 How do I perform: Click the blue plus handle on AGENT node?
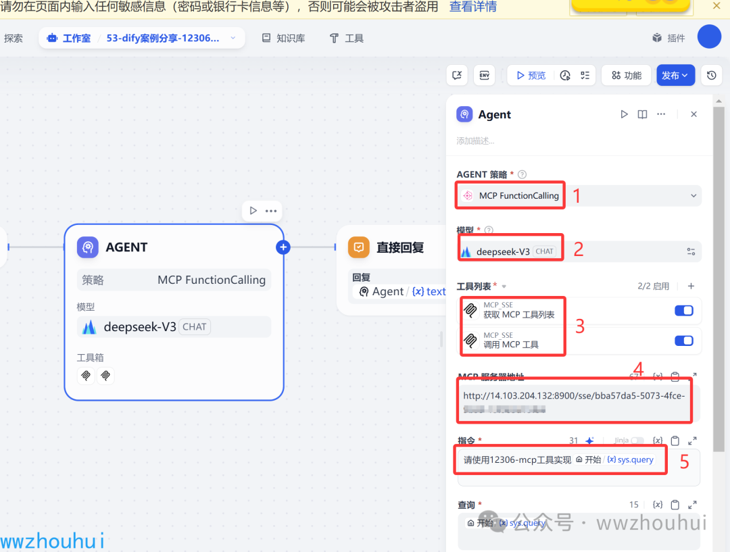283,247
